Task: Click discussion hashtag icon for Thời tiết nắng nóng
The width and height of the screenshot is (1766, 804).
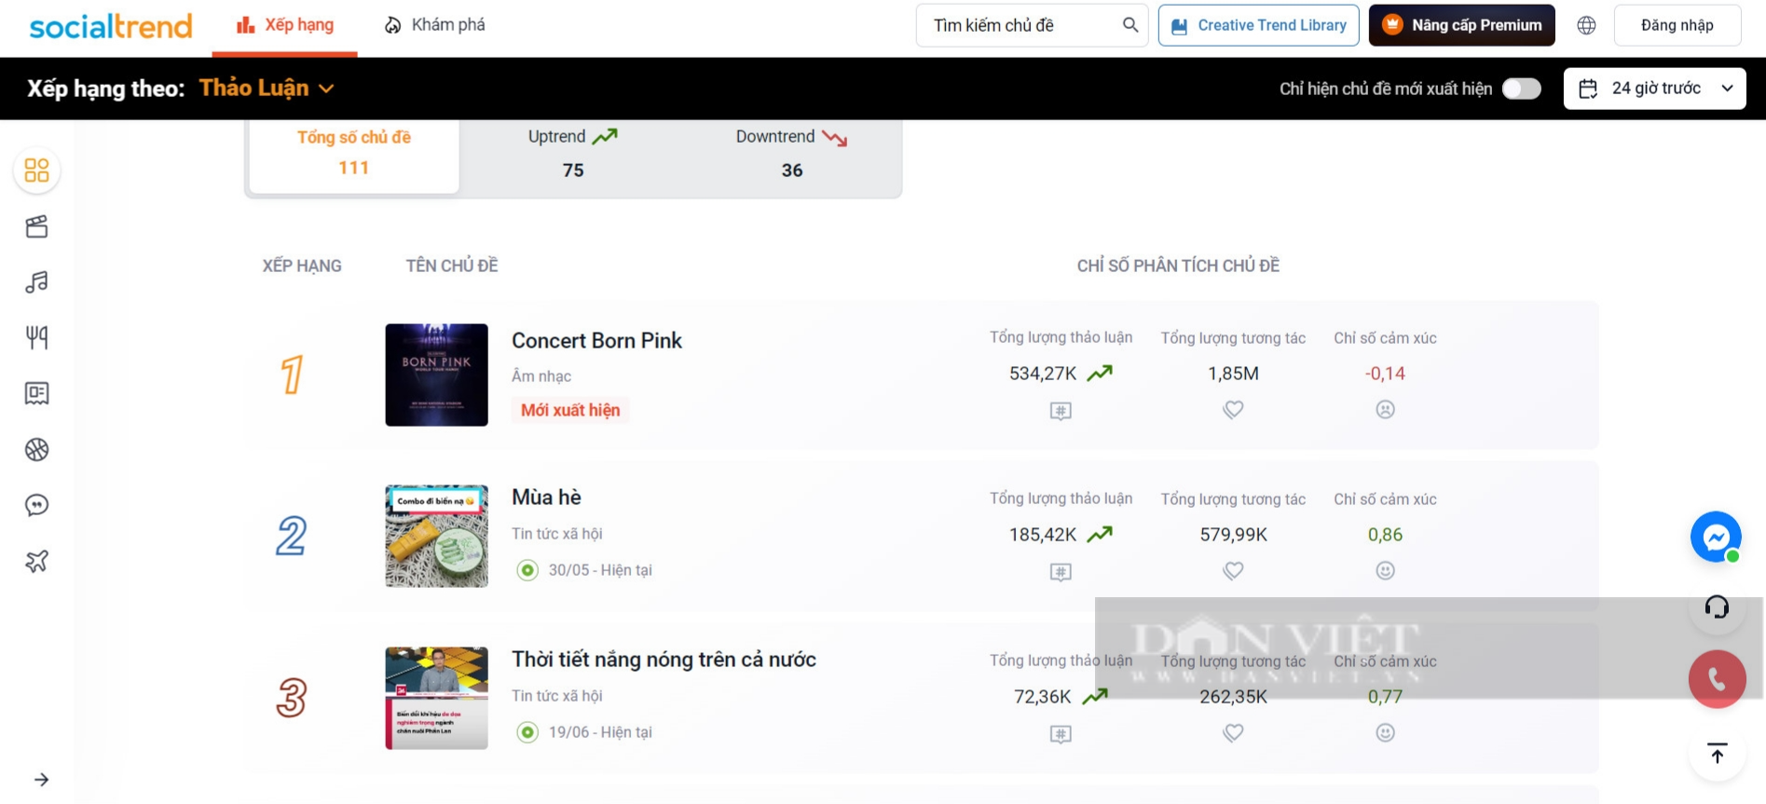Action: click(x=1061, y=734)
